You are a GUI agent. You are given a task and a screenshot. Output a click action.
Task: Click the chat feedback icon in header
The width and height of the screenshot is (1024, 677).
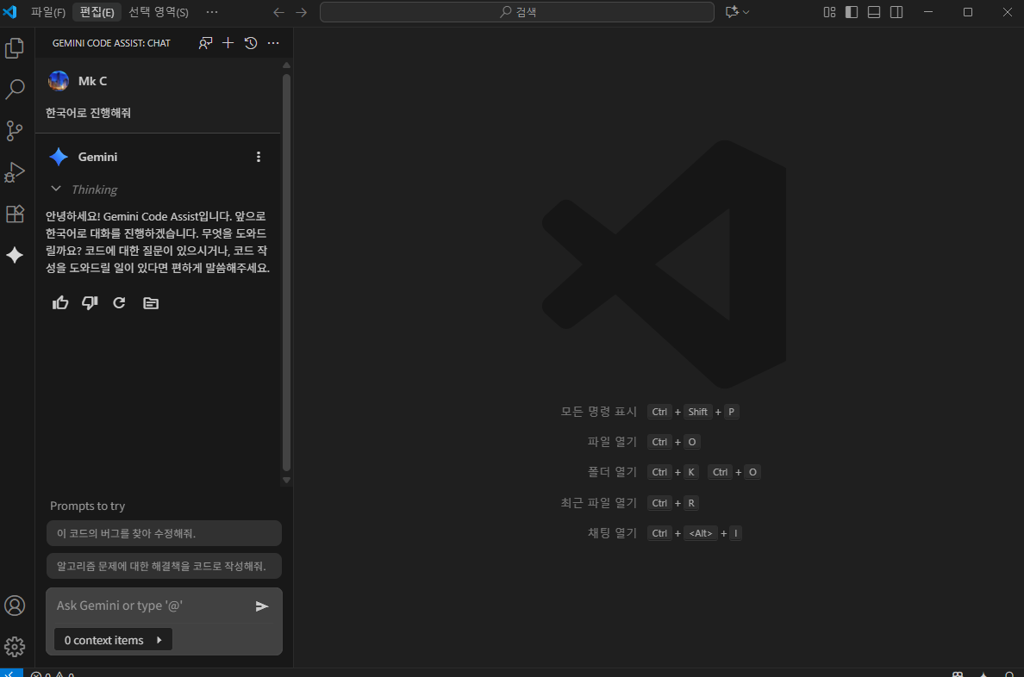(x=205, y=43)
